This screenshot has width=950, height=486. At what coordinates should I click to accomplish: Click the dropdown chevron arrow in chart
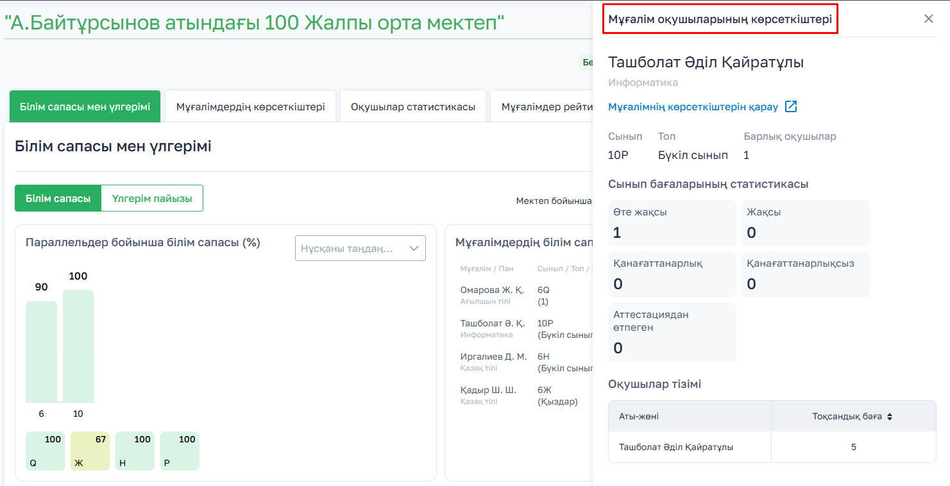pyautogui.click(x=414, y=248)
